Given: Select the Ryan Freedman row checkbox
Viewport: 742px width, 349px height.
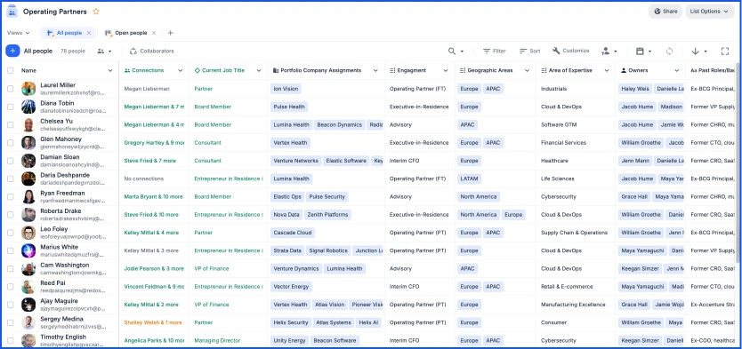Looking at the screenshot, I should [11, 196].
